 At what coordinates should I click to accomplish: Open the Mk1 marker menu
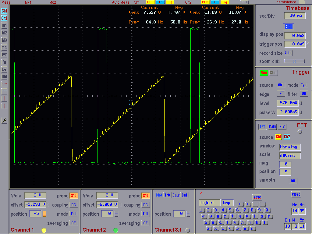click(28, 2)
